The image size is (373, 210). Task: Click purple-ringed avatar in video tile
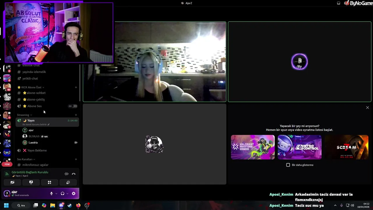coord(300,62)
